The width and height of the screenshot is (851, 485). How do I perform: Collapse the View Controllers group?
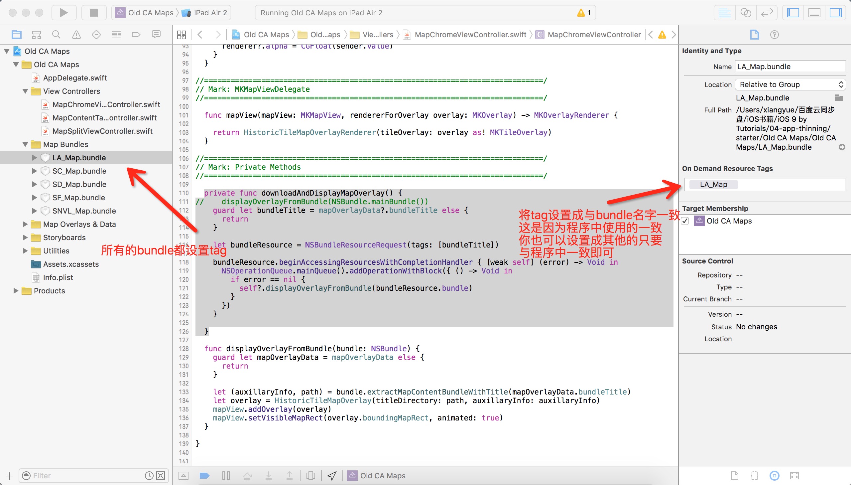coord(25,91)
